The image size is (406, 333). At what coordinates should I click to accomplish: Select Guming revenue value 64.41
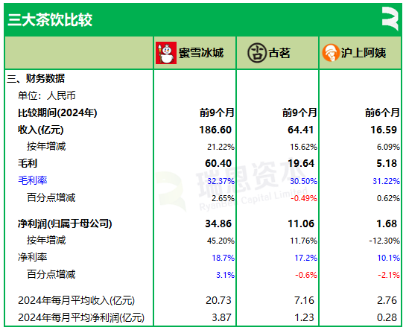click(x=301, y=130)
